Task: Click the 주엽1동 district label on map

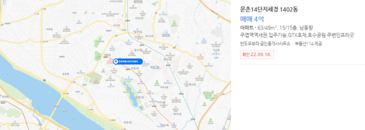Action: (135, 68)
